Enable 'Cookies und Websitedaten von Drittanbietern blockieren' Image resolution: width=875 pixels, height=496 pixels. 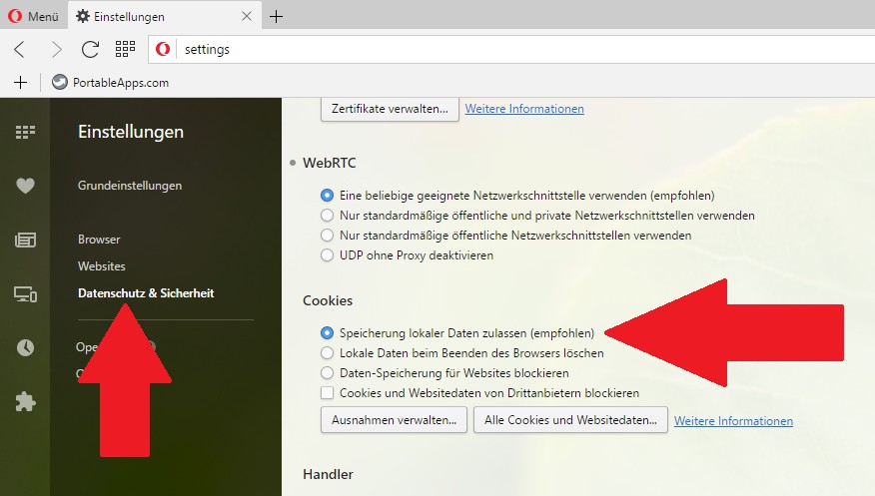(x=327, y=393)
